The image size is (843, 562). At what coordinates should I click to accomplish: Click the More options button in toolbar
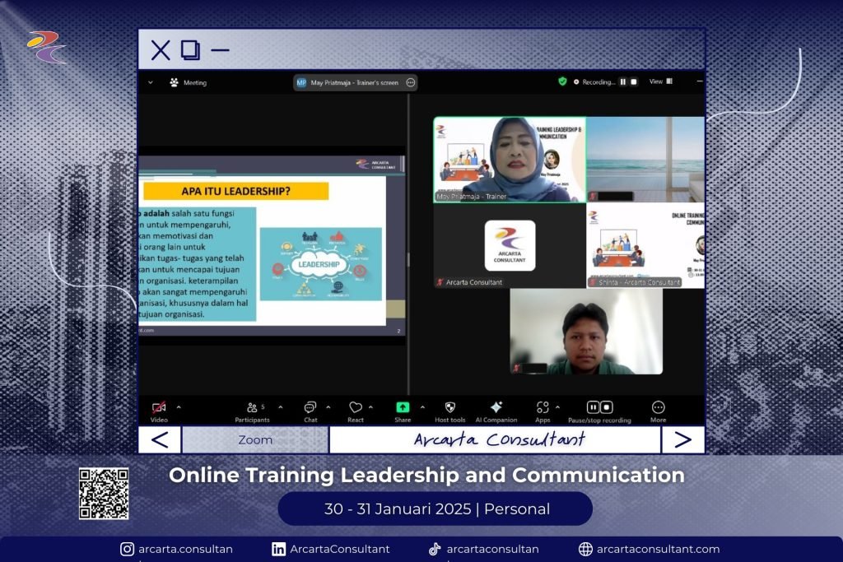pyautogui.click(x=658, y=408)
